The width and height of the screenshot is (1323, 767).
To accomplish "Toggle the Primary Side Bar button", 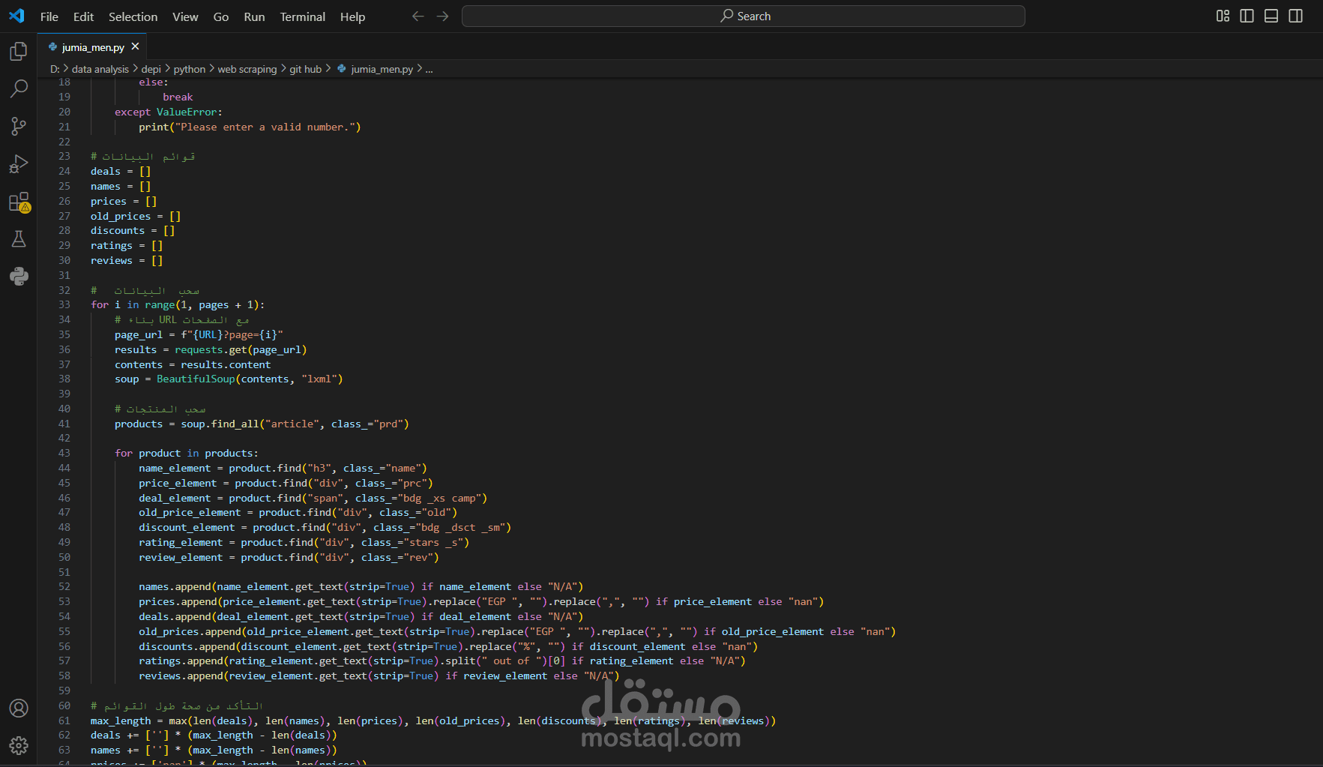I will coord(1247,15).
